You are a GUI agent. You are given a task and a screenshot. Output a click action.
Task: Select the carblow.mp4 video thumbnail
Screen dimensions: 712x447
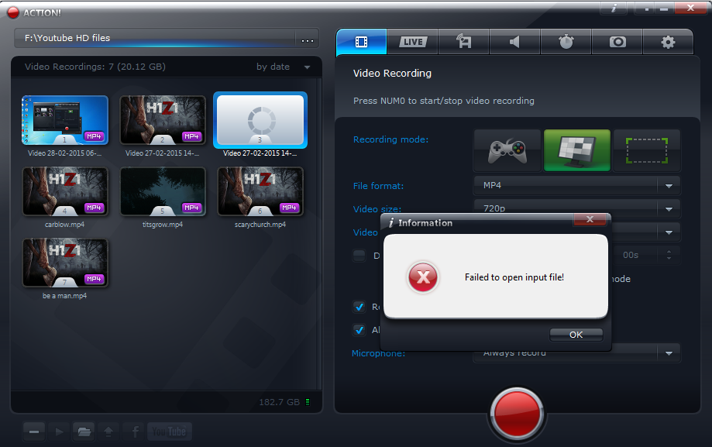[x=65, y=191]
